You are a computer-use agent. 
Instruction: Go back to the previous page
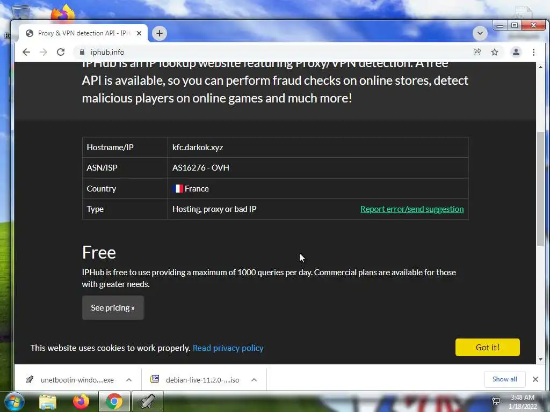[x=26, y=52]
